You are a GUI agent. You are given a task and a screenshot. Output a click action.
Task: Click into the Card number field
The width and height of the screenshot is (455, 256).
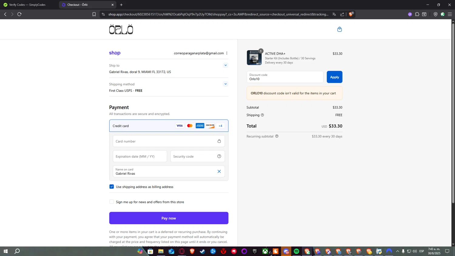click(x=169, y=141)
